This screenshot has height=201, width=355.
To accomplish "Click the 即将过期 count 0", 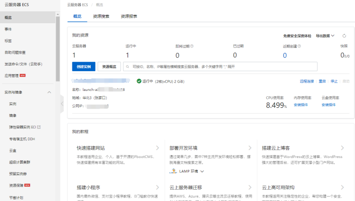I will 177,55.
